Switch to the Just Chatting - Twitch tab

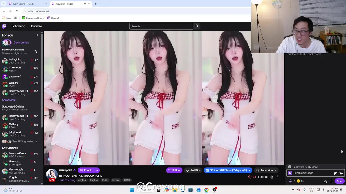click(x=27, y=4)
